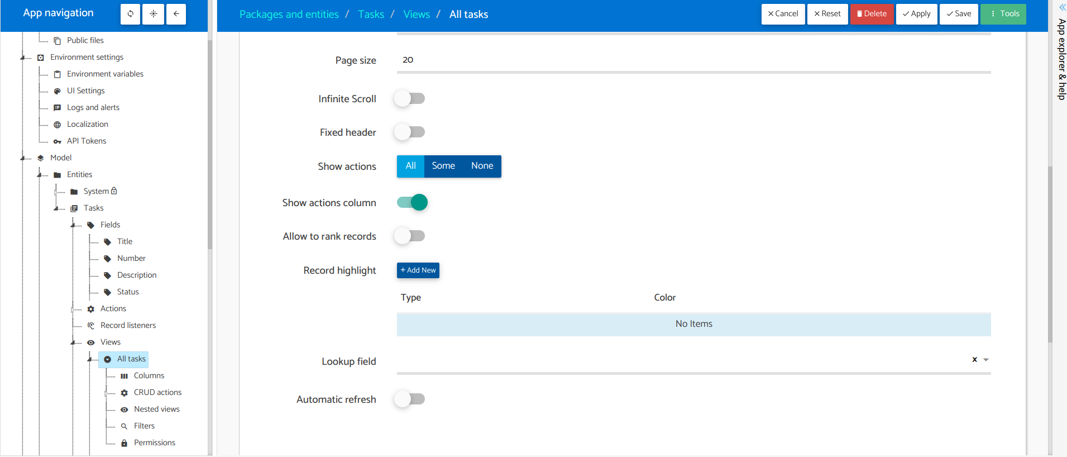Click the Actions gear icon

90,309
